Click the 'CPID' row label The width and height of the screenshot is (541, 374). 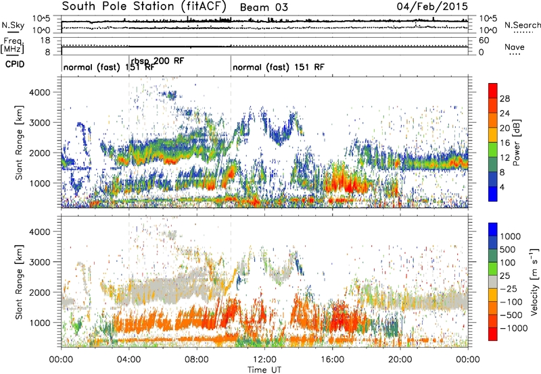point(15,64)
